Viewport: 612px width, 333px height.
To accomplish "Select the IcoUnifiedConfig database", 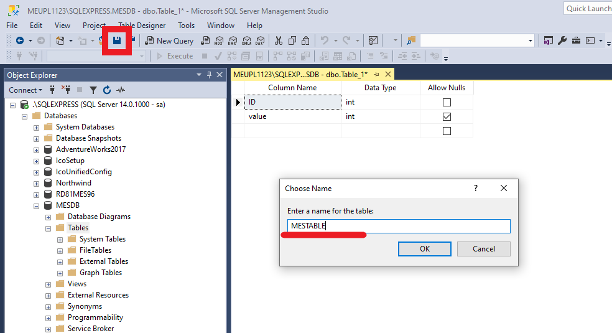I will (83, 172).
